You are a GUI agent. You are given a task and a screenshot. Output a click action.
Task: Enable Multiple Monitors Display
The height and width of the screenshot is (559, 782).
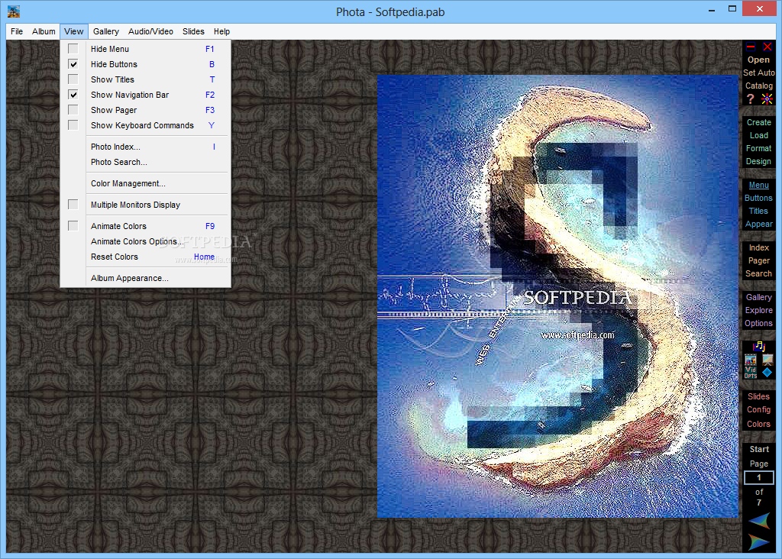click(73, 205)
